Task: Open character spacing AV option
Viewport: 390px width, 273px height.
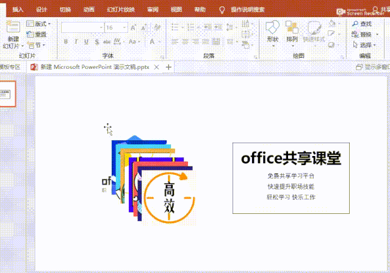Action: coord(118,41)
